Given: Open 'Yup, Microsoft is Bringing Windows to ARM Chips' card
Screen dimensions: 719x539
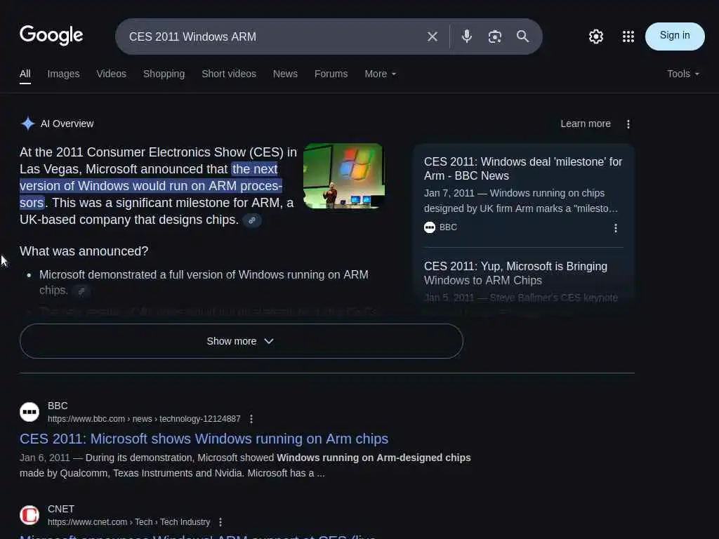Looking at the screenshot, I should 515,273.
